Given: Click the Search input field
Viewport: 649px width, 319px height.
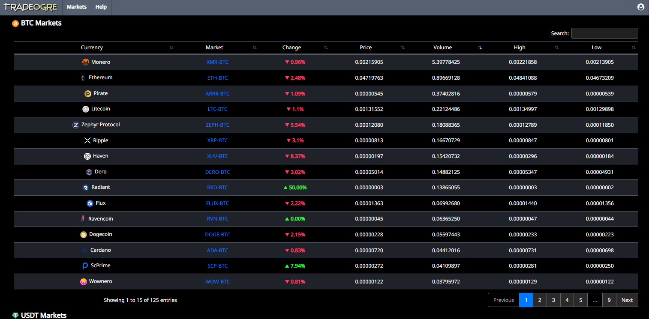Looking at the screenshot, I should tap(604, 33).
